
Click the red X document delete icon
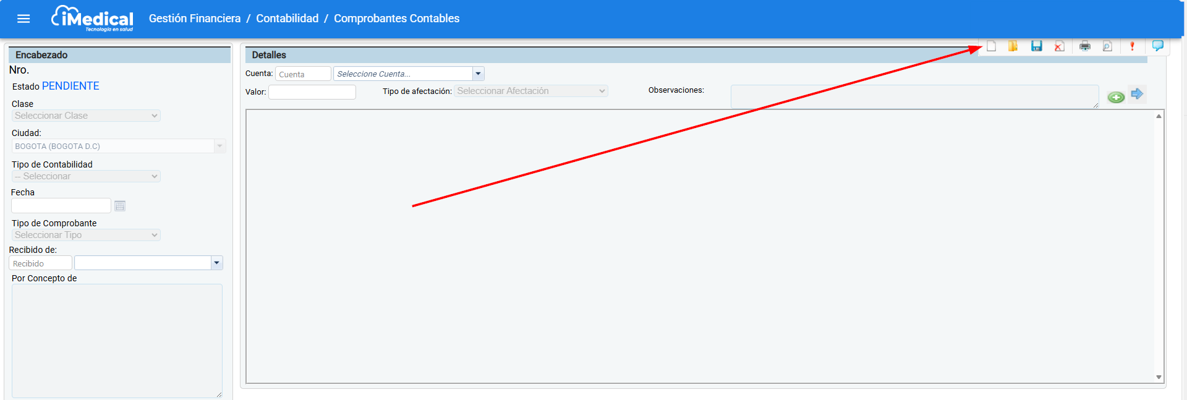click(x=1059, y=46)
